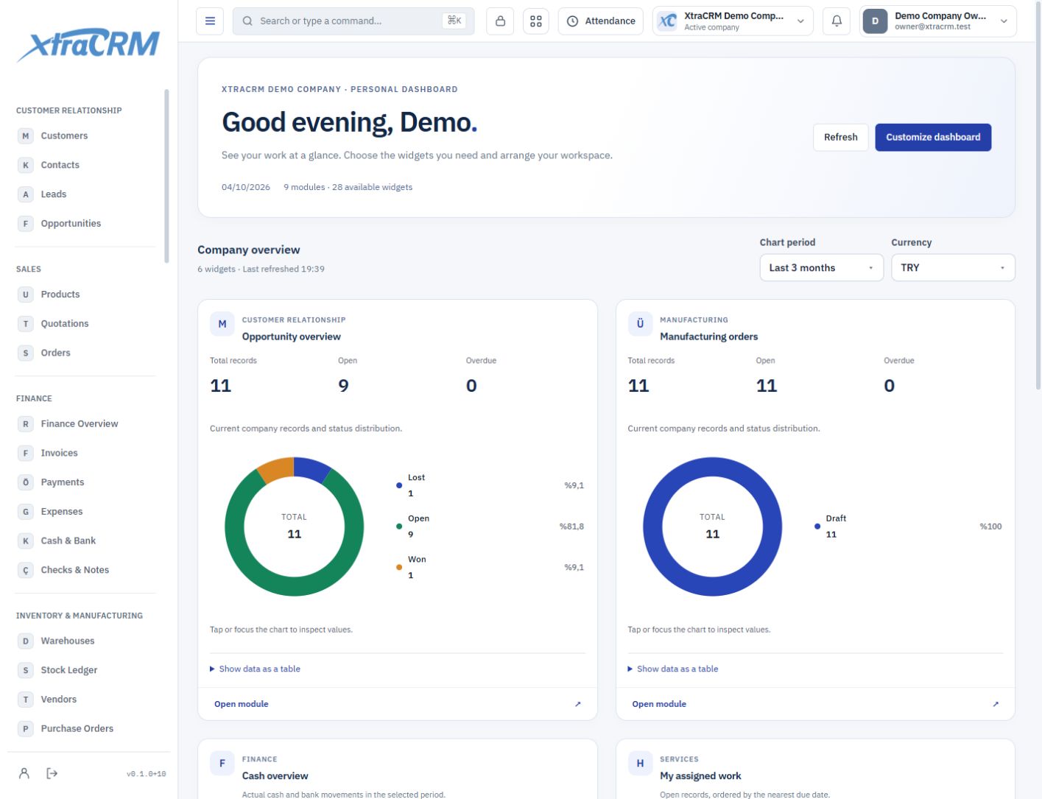Click the XC company logo icon
Screen dimensions: 1042x799
pyautogui.click(x=667, y=21)
